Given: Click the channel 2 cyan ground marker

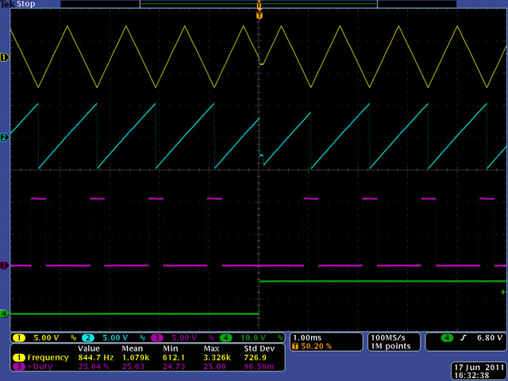Looking at the screenshot, I should [4, 137].
